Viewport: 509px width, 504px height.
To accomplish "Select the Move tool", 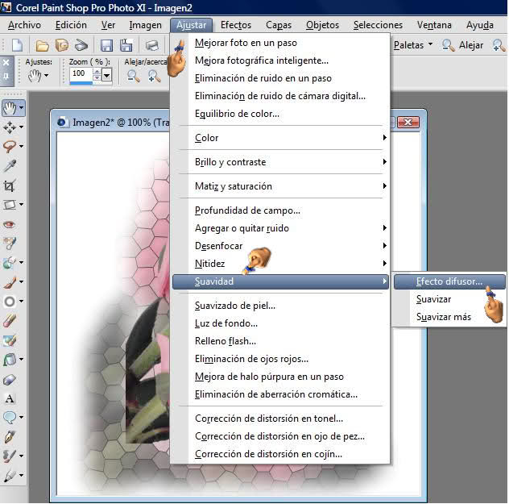I will [x=10, y=127].
